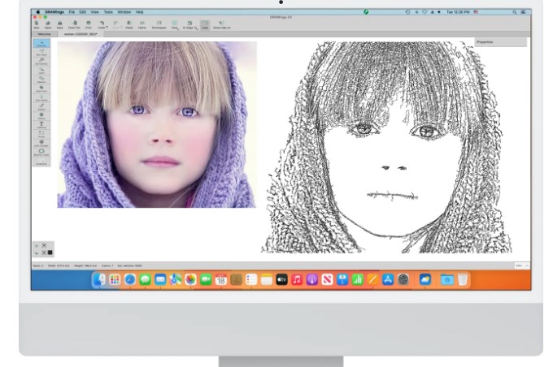Click the Undo button
Image resolution: width=553 pixels, height=367 pixels.
point(102,24)
